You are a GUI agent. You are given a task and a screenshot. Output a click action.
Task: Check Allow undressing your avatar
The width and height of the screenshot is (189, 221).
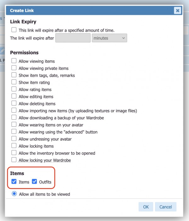coord(14,139)
